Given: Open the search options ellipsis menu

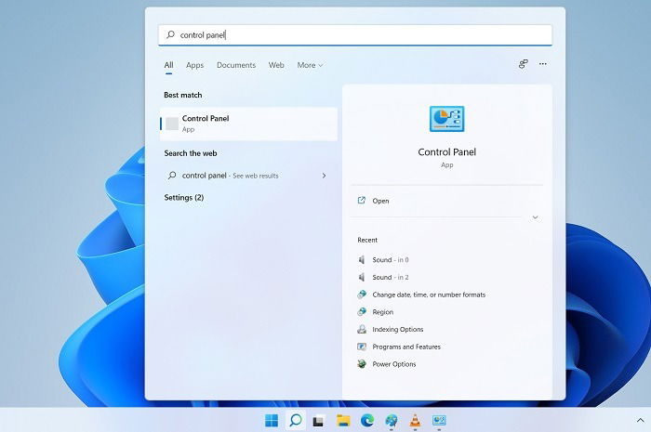Looking at the screenshot, I should coord(542,64).
